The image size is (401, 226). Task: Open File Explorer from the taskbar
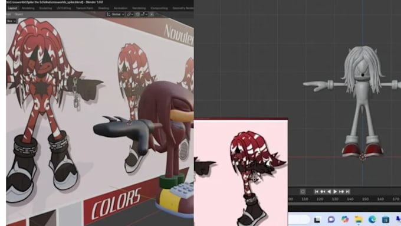tap(359, 220)
